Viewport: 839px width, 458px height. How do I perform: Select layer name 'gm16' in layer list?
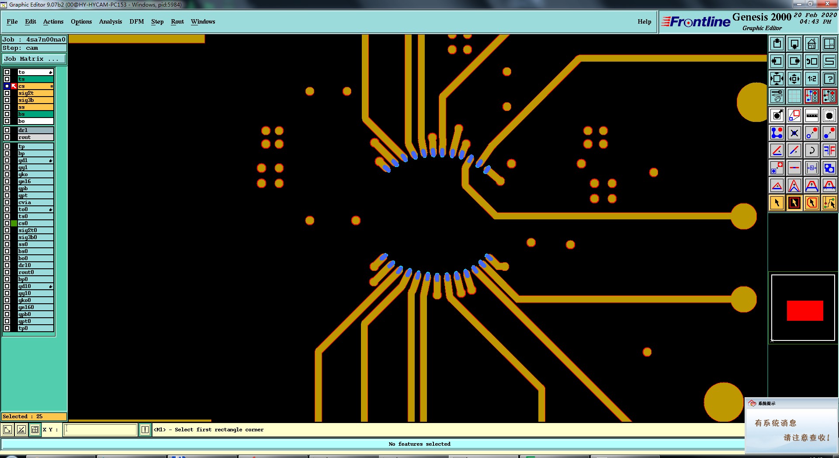pyautogui.click(x=35, y=181)
